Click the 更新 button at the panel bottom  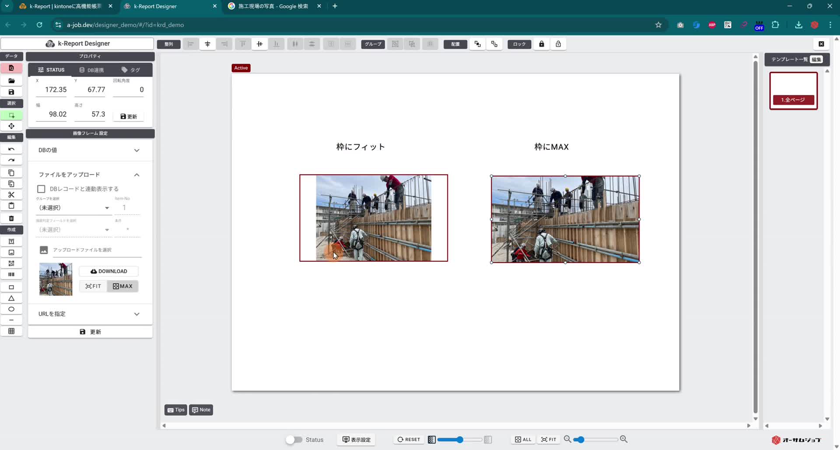click(x=90, y=331)
